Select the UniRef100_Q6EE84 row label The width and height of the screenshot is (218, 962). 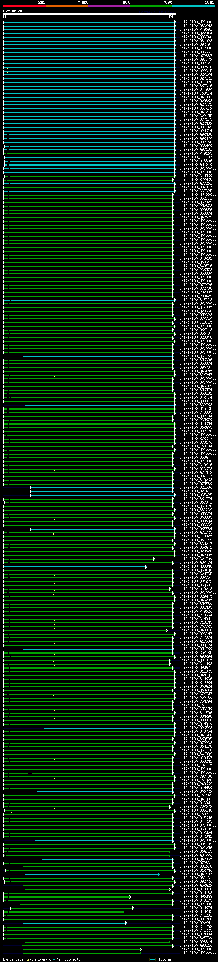coord(196,529)
